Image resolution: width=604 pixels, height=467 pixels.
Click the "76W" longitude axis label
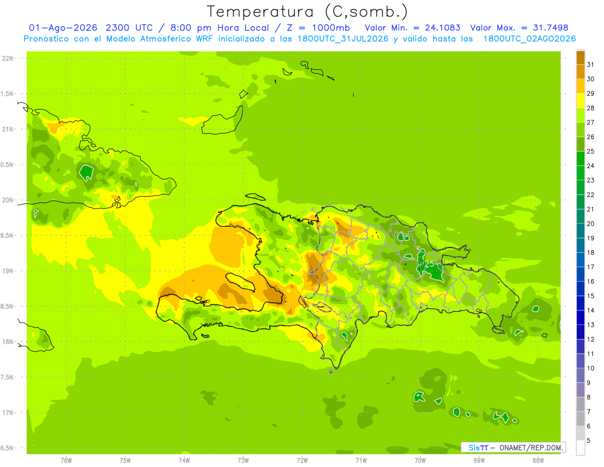pos(66,460)
